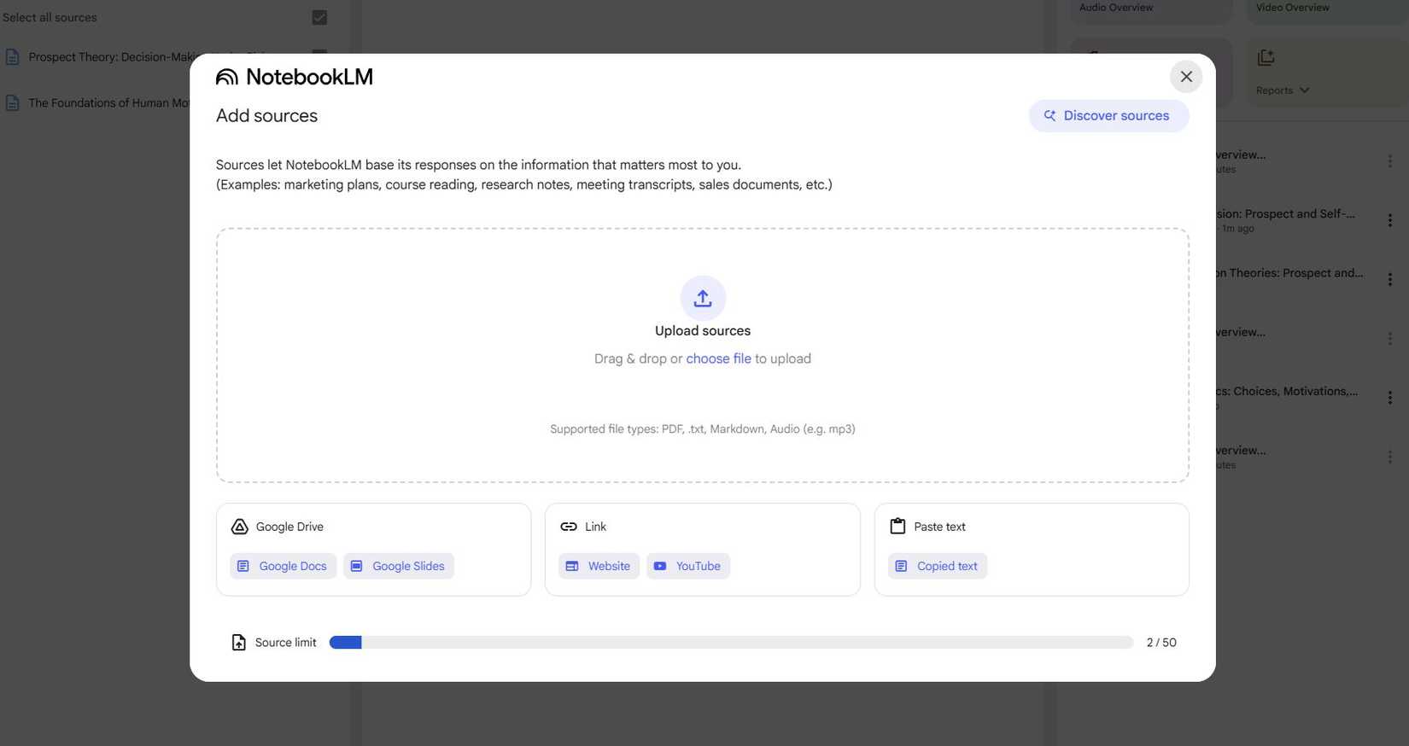Click the NotebookLM logo icon
The width and height of the screenshot is (1409, 746).
[x=226, y=76]
